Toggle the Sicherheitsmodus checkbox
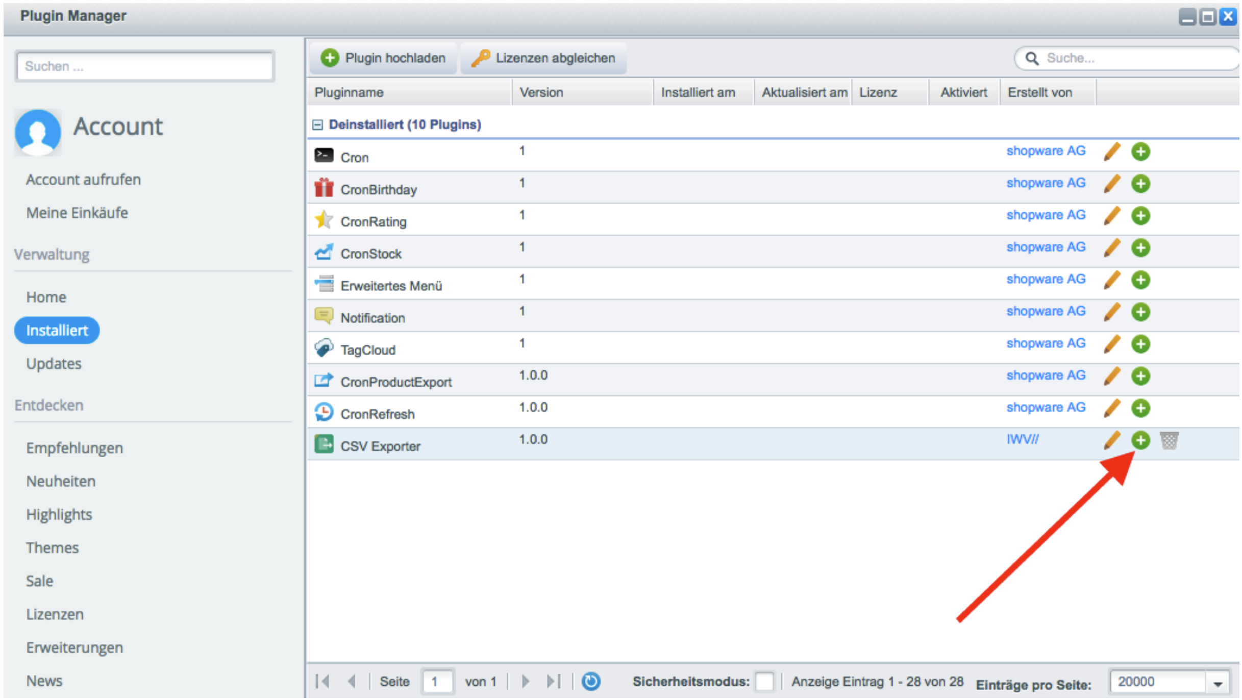 pyautogui.click(x=764, y=682)
